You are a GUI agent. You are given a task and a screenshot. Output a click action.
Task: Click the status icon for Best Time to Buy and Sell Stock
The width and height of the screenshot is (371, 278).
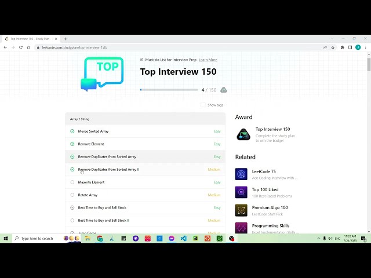point(72,208)
